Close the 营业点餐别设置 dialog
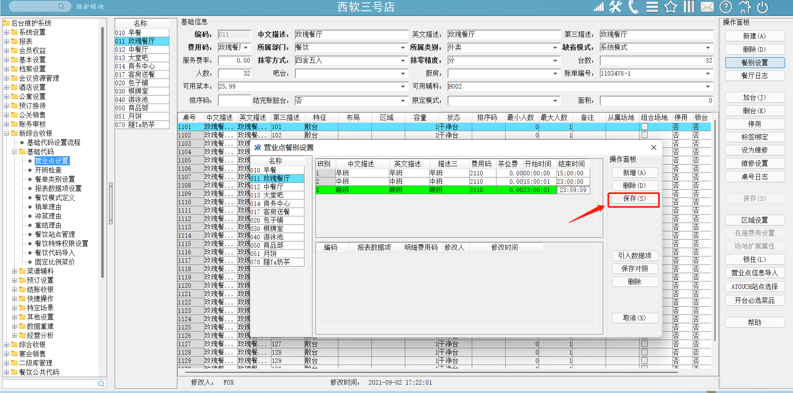The image size is (793, 393). [x=654, y=147]
